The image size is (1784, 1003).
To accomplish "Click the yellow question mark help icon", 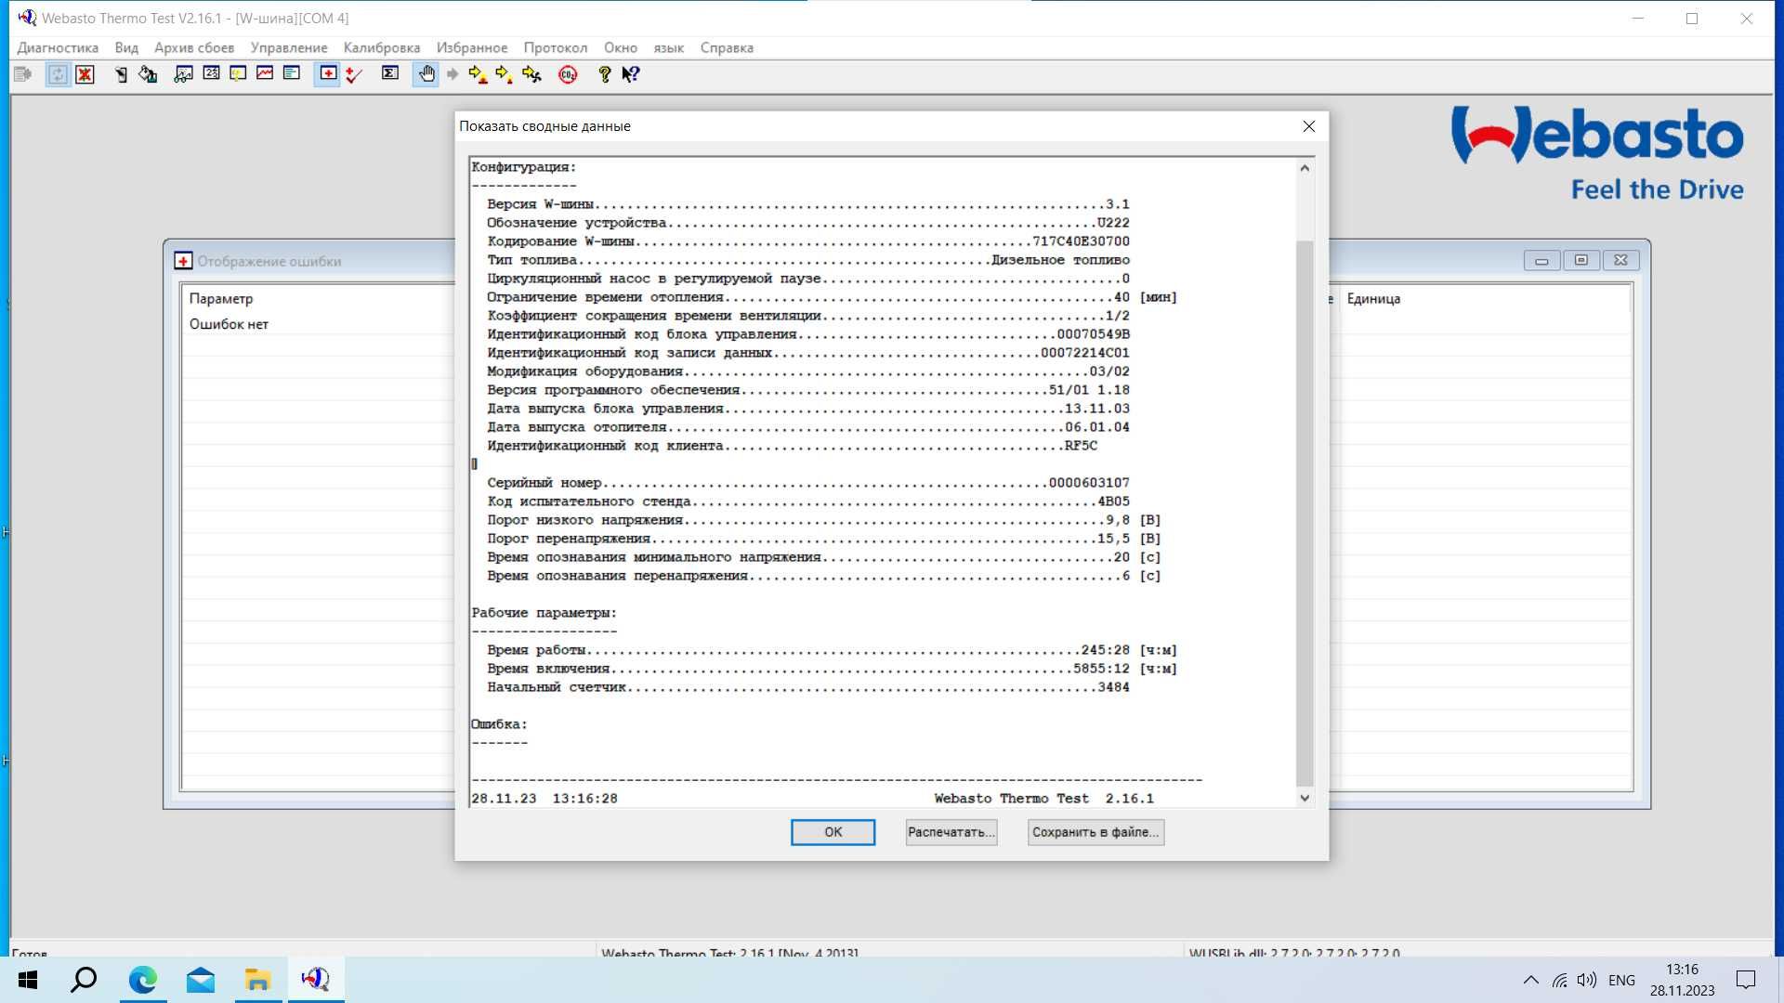I will click(604, 74).
